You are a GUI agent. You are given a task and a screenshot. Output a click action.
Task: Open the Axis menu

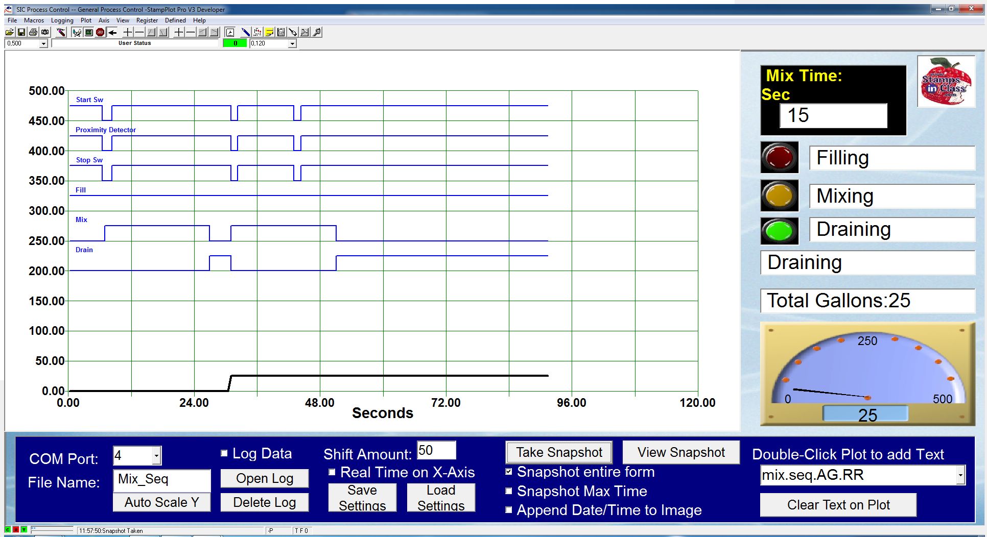pos(104,20)
